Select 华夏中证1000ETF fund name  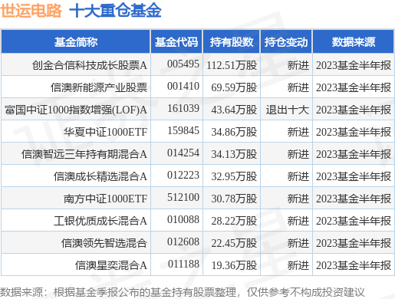tap(105, 132)
